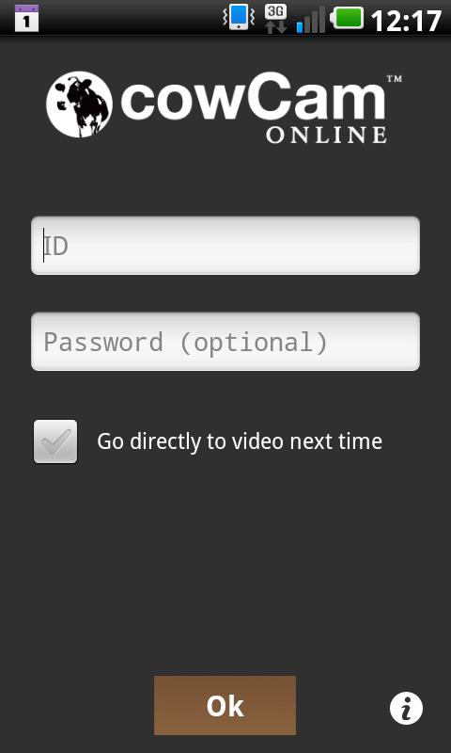Click the brown Ok button
Viewport: 451px width, 753px height.
point(225,705)
